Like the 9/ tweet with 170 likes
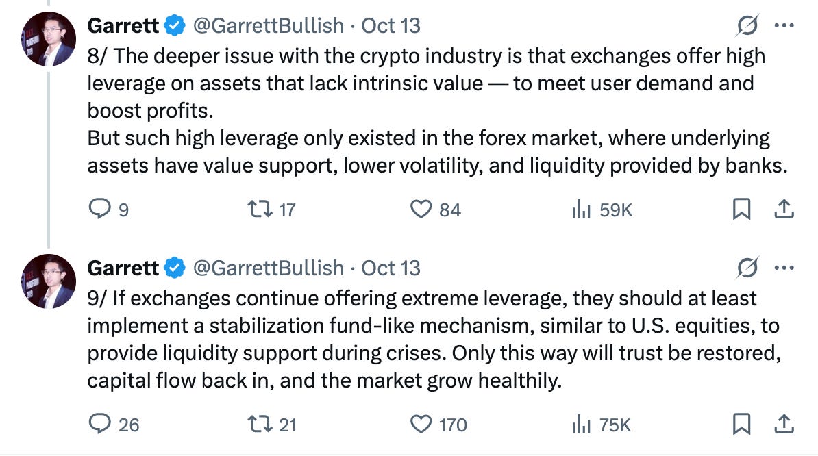The height and width of the screenshot is (456, 818). point(438,425)
